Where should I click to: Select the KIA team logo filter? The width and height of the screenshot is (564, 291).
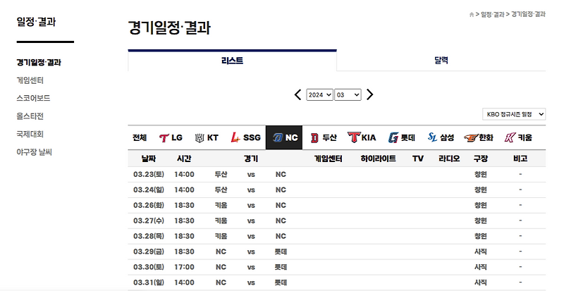(362, 137)
